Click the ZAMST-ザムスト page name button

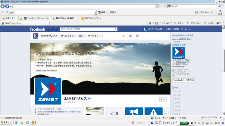[x=49, y=36]
